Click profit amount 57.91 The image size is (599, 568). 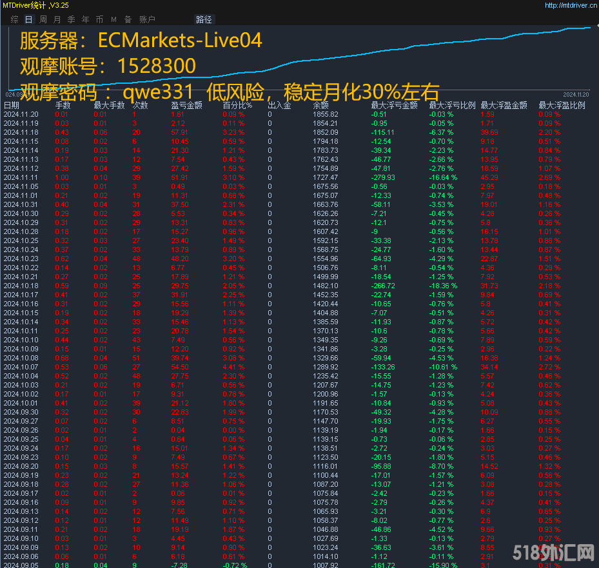pyautogui.click(x=179, y=132)
